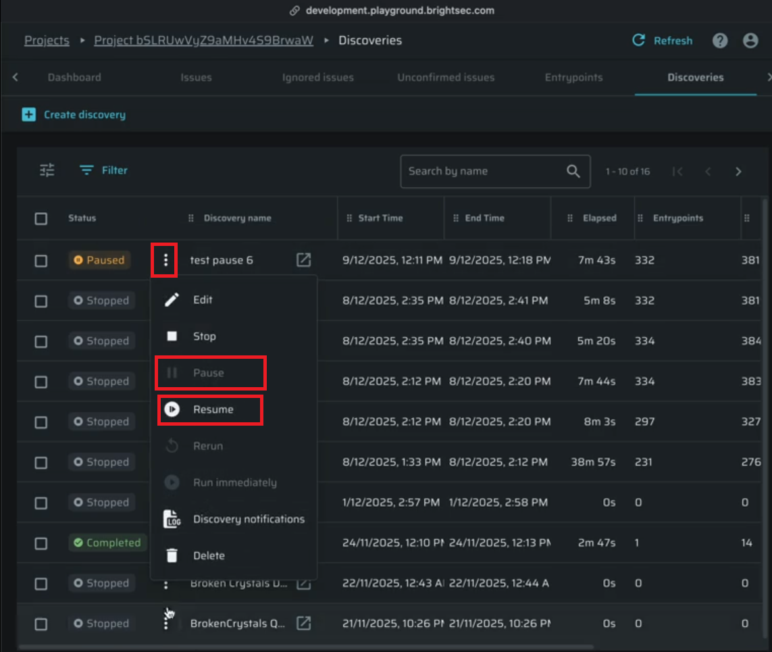This screenshot has height=652, width=772.
Task: Click the Refresh text button
Action: tap(673, 41)
